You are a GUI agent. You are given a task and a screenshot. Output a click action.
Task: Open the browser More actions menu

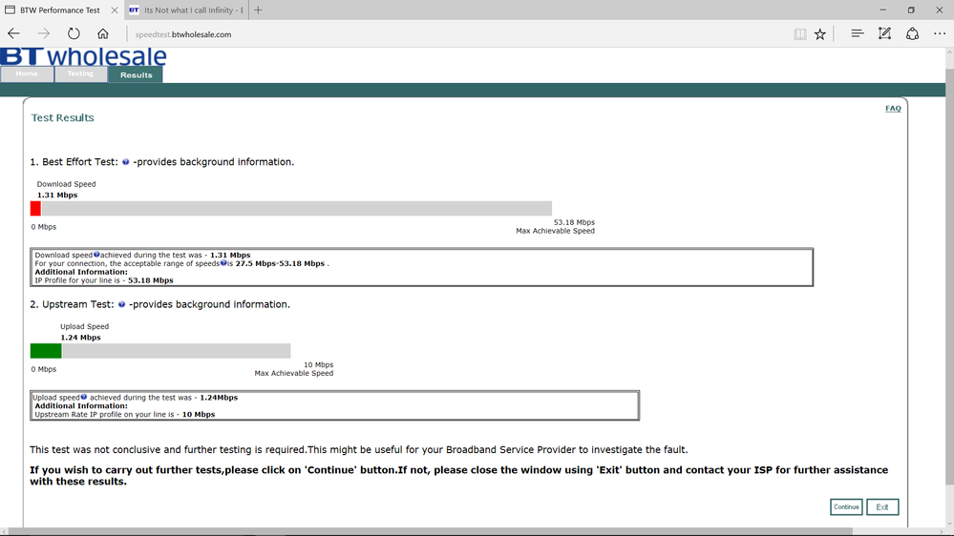pyautogui.click(x=940, y=34)
